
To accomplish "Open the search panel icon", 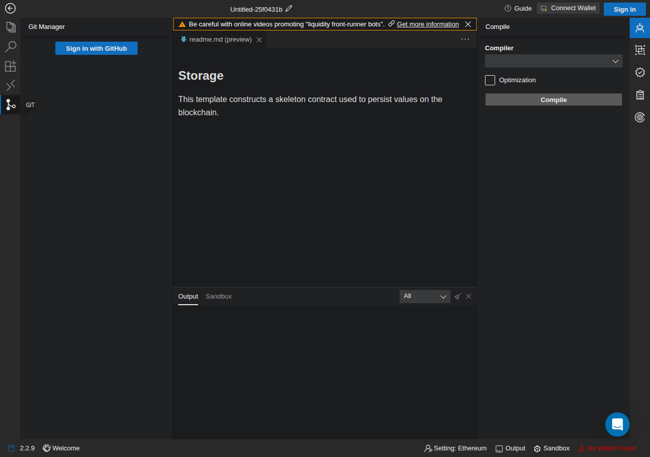I will 10,47.
